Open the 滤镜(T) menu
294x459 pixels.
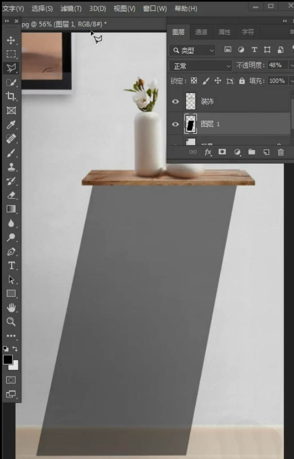(x=71, y=9)
